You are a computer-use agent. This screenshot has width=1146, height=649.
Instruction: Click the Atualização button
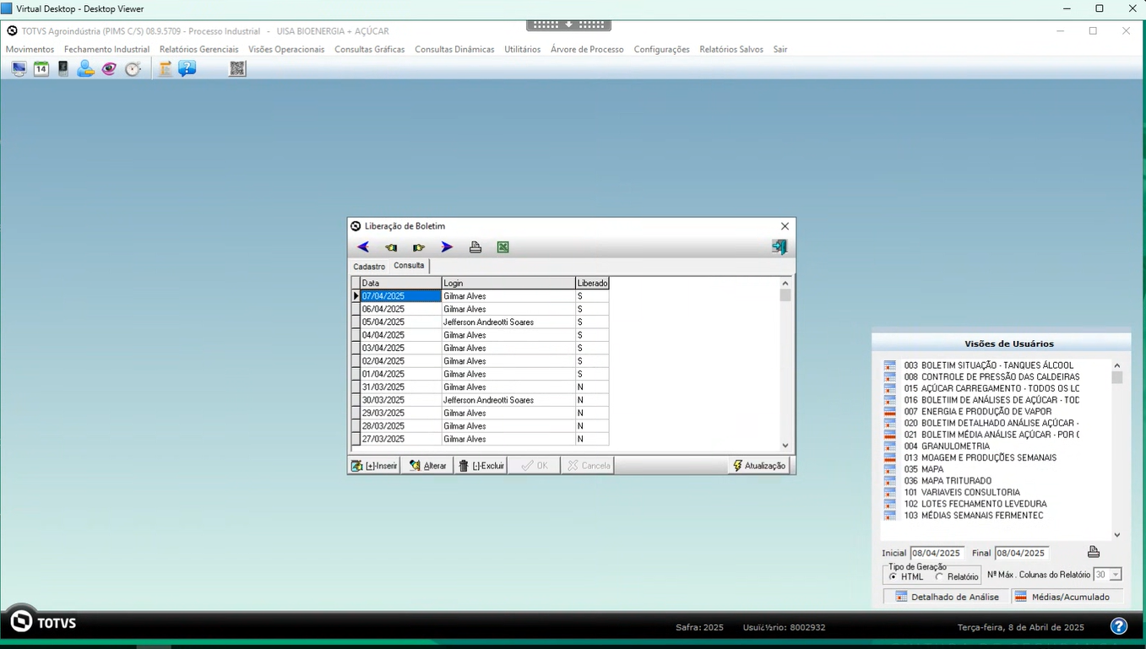pos(759,466)
